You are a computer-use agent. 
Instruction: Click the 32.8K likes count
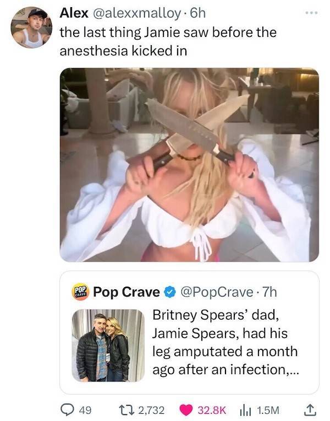212,409
